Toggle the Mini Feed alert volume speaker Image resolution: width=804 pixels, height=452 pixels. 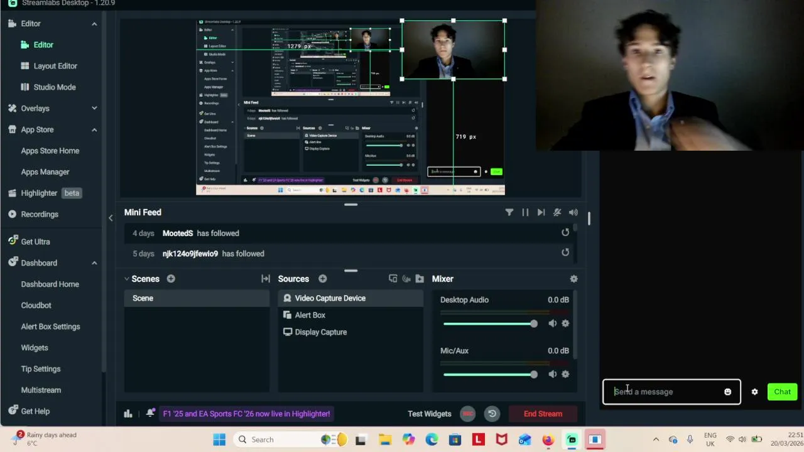pyautogui.click(x=573, y=213)
